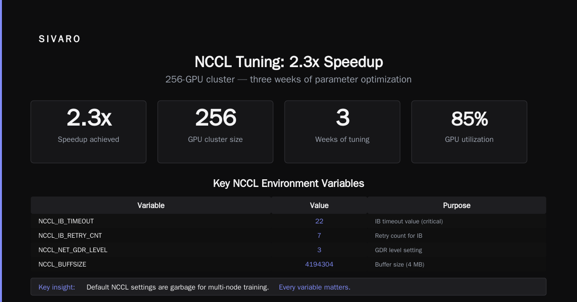This screenshot has width=577, height=302.
Task: Select the 85% GPU utilization card
Action: pyautogui.click(x=469, y=132)
